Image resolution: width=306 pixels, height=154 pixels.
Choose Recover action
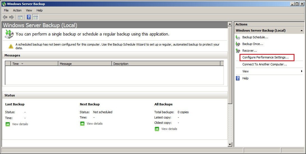(x=249, y=51)
